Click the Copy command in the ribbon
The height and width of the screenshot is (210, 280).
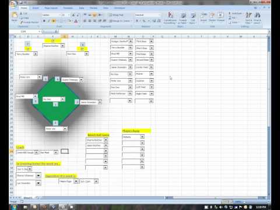click(x=24, y=18)
